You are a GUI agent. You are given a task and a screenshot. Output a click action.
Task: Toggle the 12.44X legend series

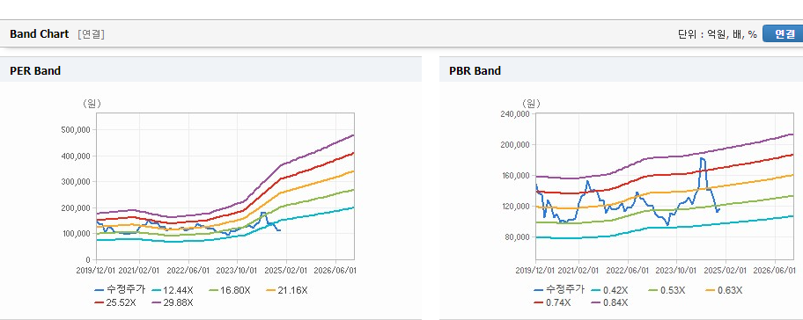point(173,290)
